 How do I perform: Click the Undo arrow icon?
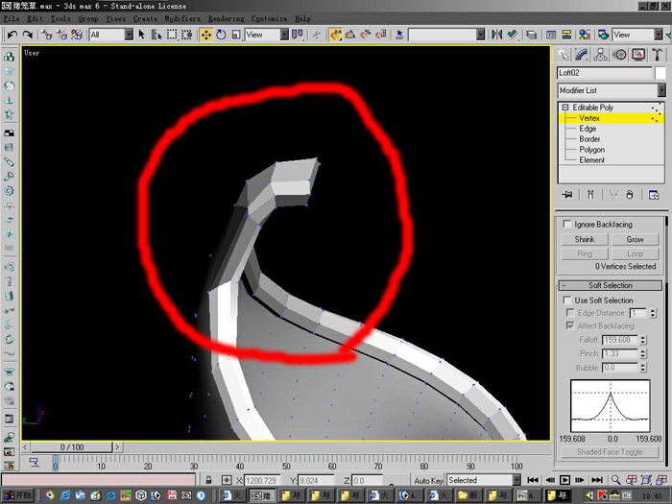[x=12, y=35]
